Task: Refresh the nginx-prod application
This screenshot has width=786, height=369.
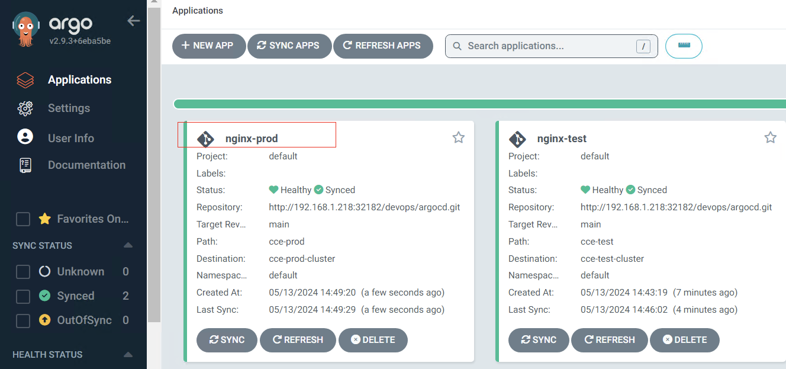Action: coord(298,340)
